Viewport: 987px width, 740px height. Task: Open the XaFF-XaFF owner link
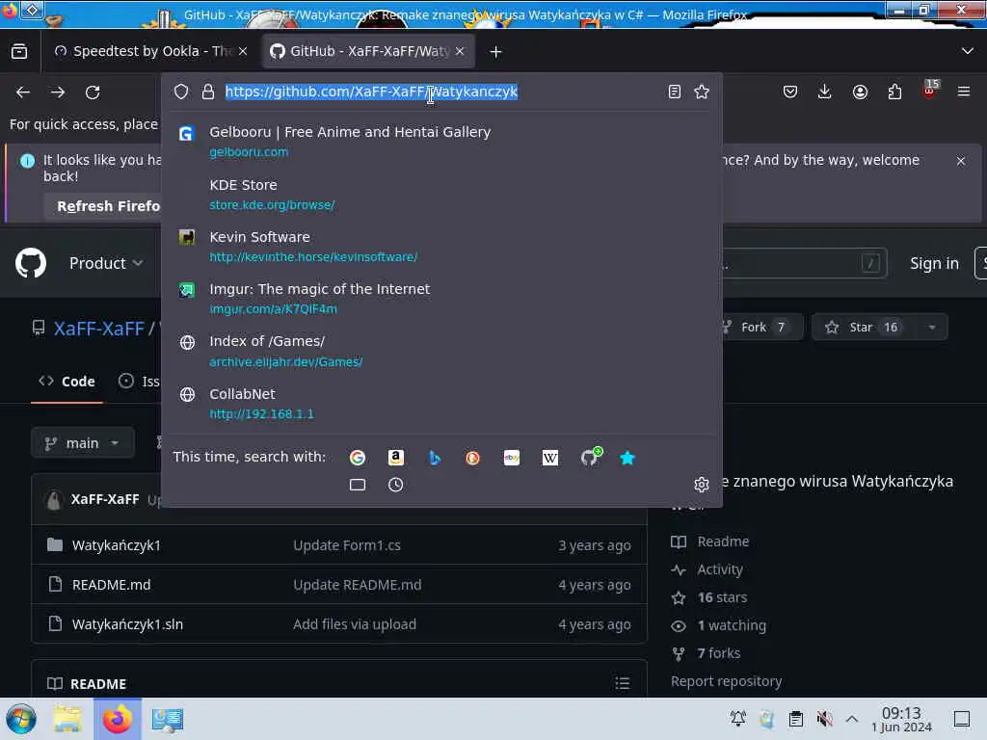pyautogui.click(x=99, y=329)
